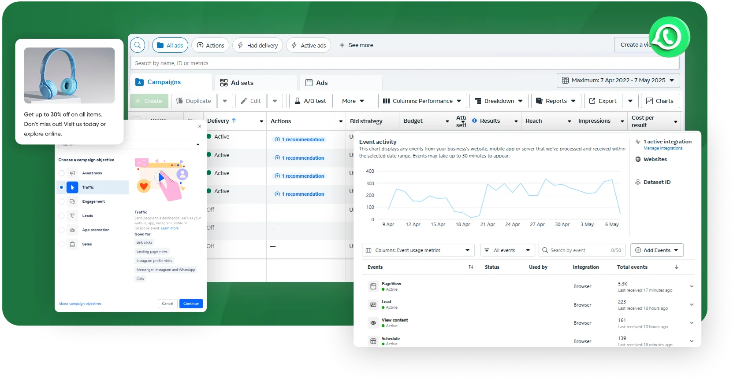Screen dimensions: 737x384
Task: Click the magnifier search icon
Action: (138, 45)
